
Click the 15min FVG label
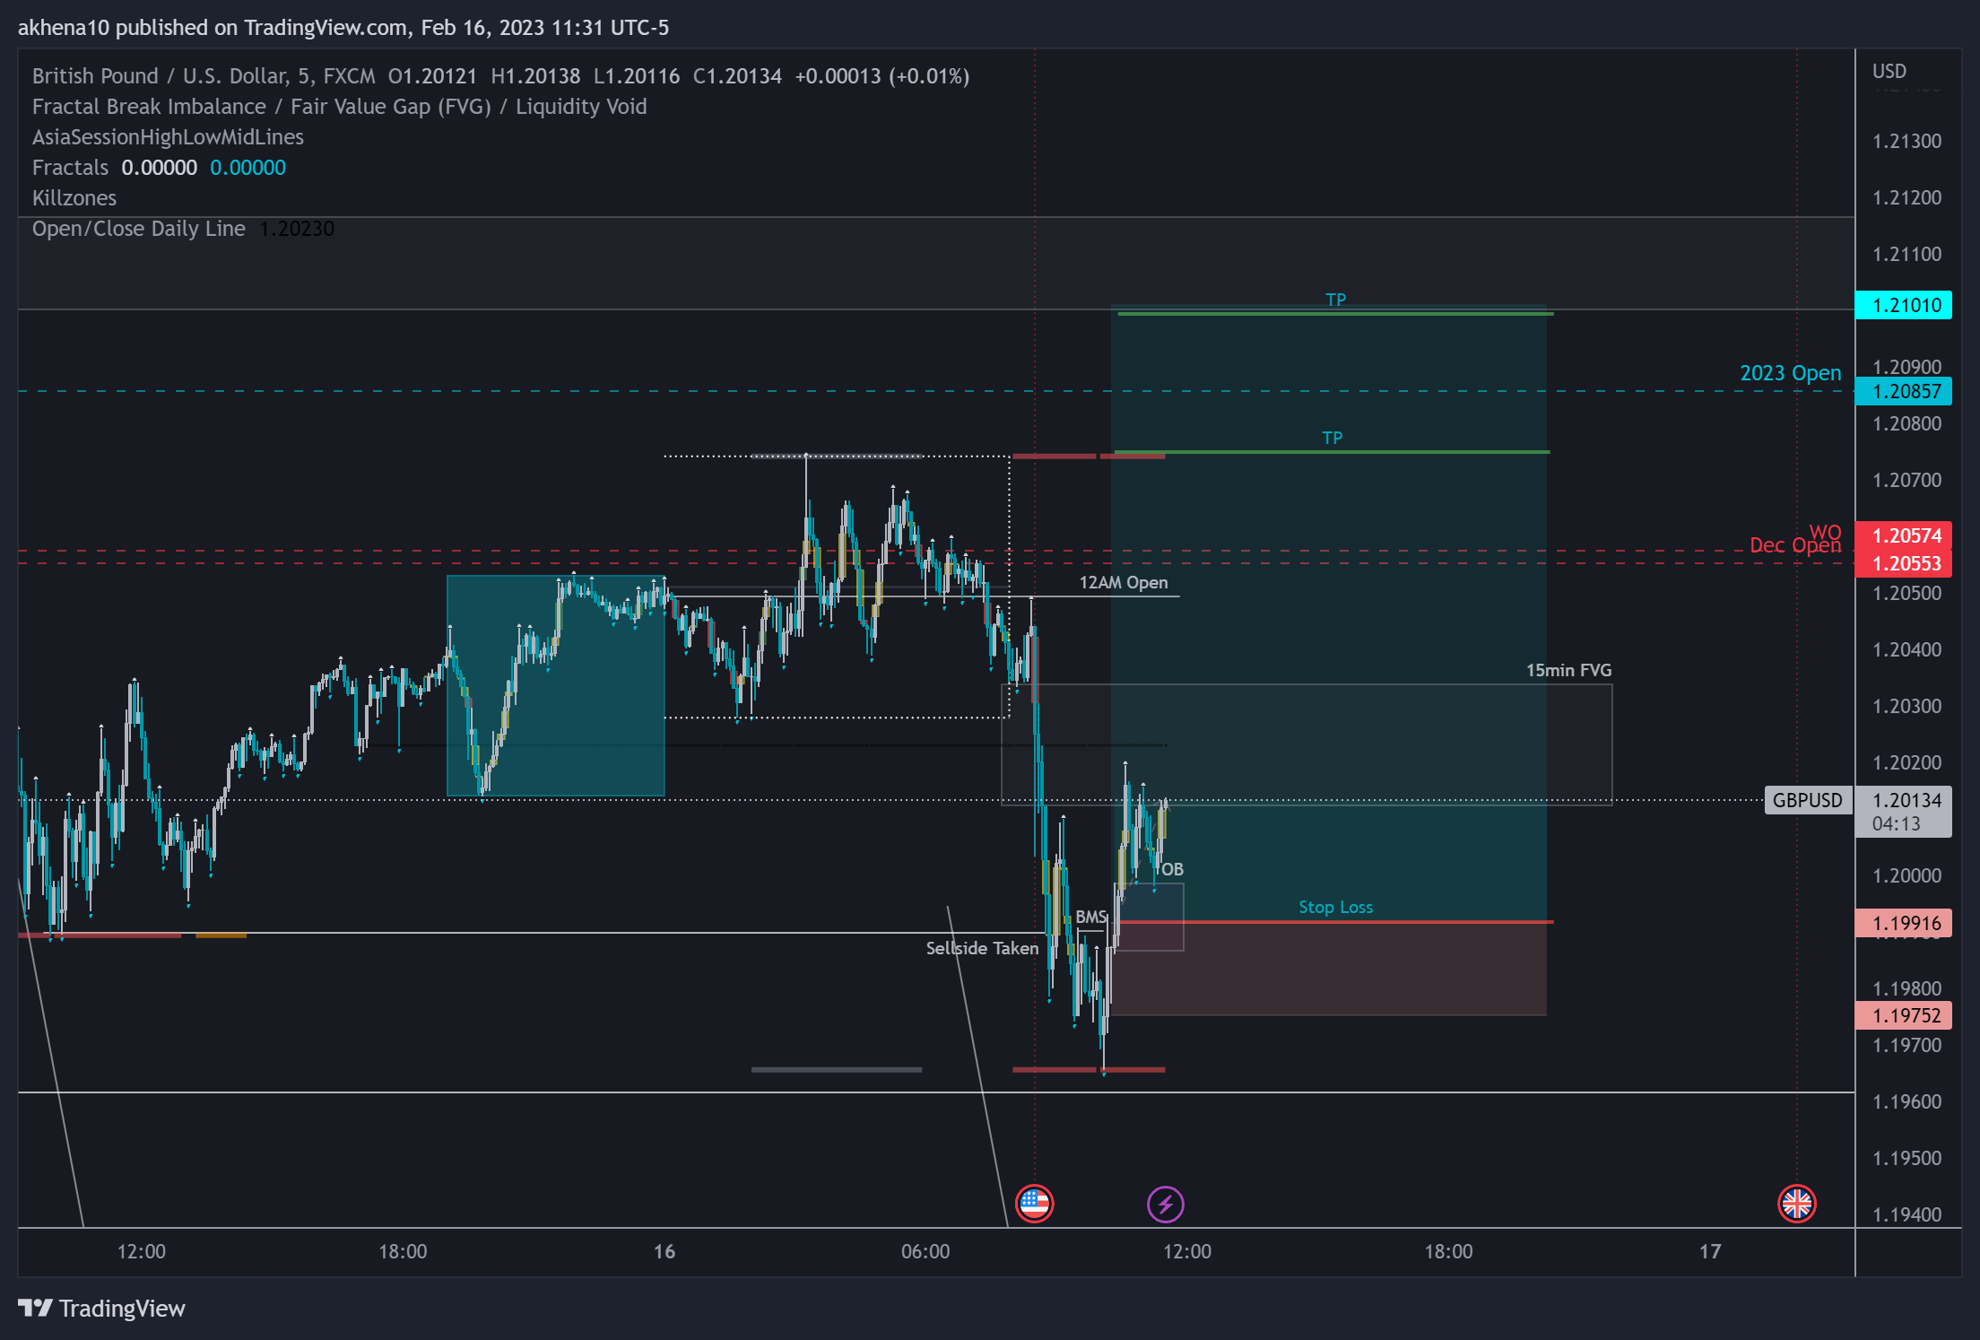pyautogui.click(x=1568, y=670)
